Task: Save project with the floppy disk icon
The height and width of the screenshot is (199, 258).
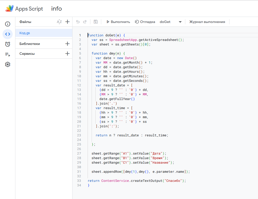Action: 96,22
